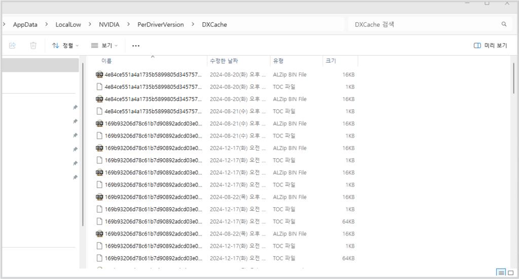
Task: Select 169b9320 TOC file name dated 2024-08-21
Action: (153, 135)
